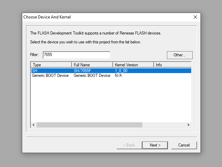
Task: Select Generic BOOT Device in Type column
Action: pyautogui.click(x=50, y=75)
